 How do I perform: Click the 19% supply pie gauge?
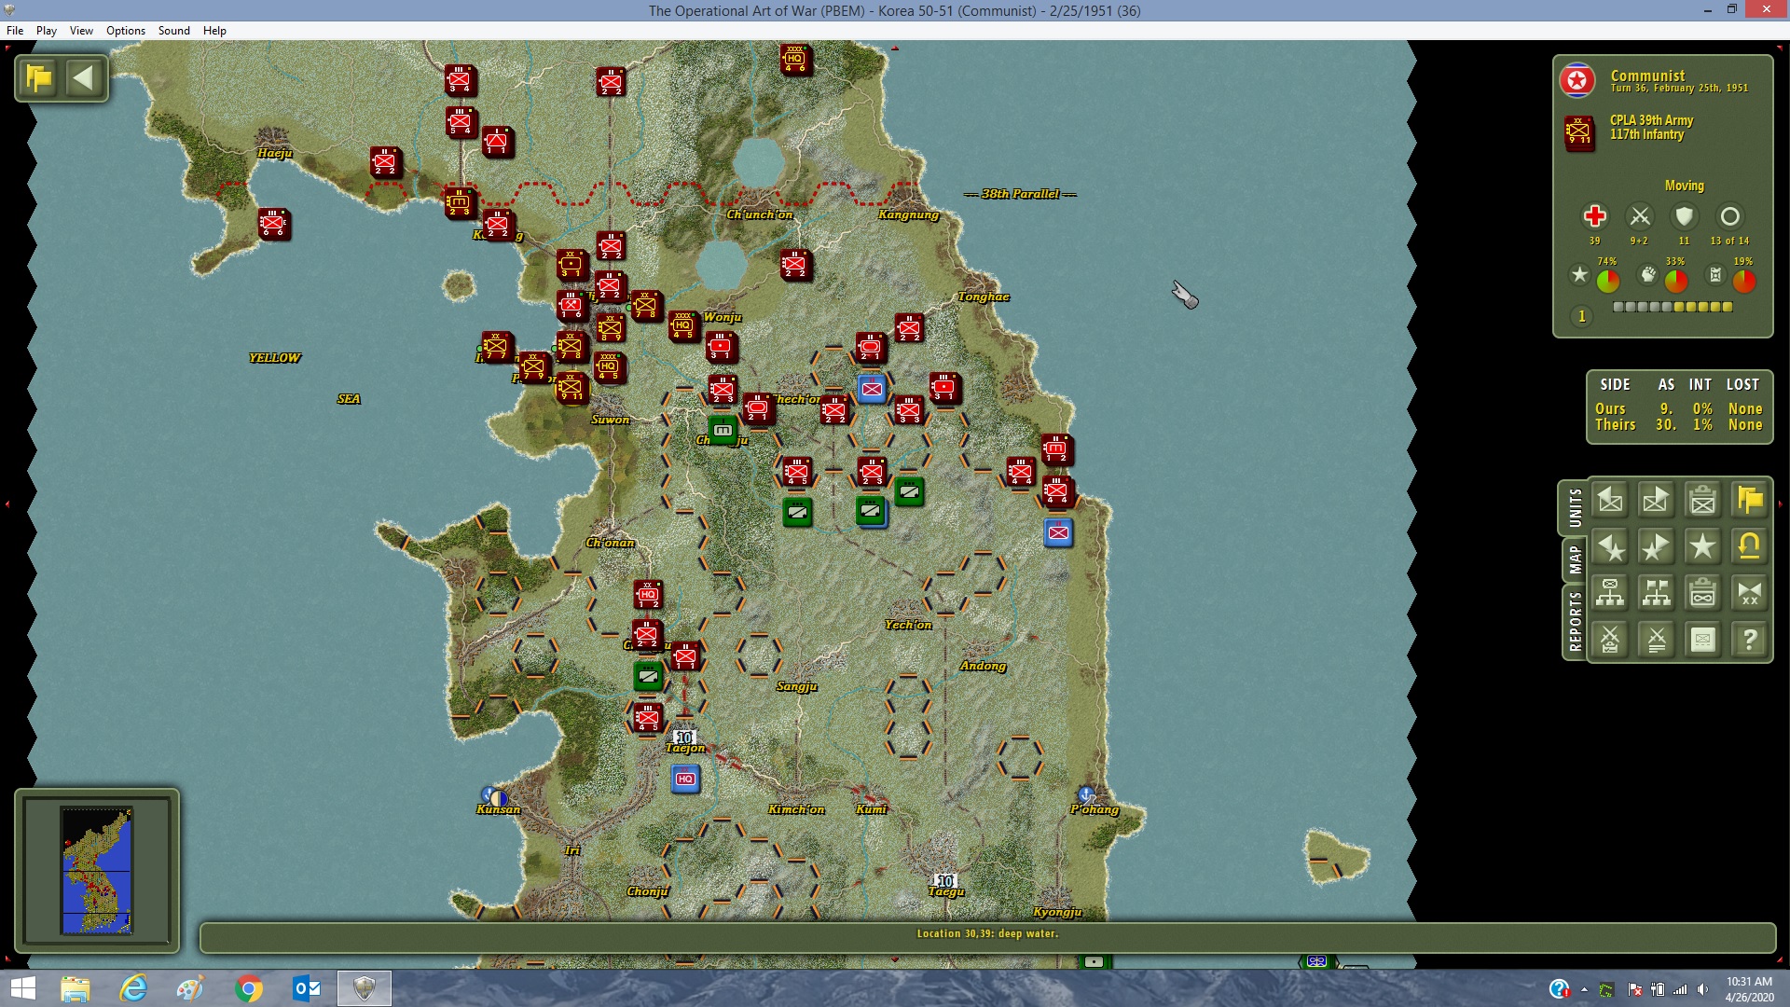click(1744, 280)
